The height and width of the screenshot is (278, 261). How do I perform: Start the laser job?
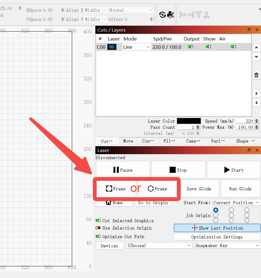coord(234,170)
